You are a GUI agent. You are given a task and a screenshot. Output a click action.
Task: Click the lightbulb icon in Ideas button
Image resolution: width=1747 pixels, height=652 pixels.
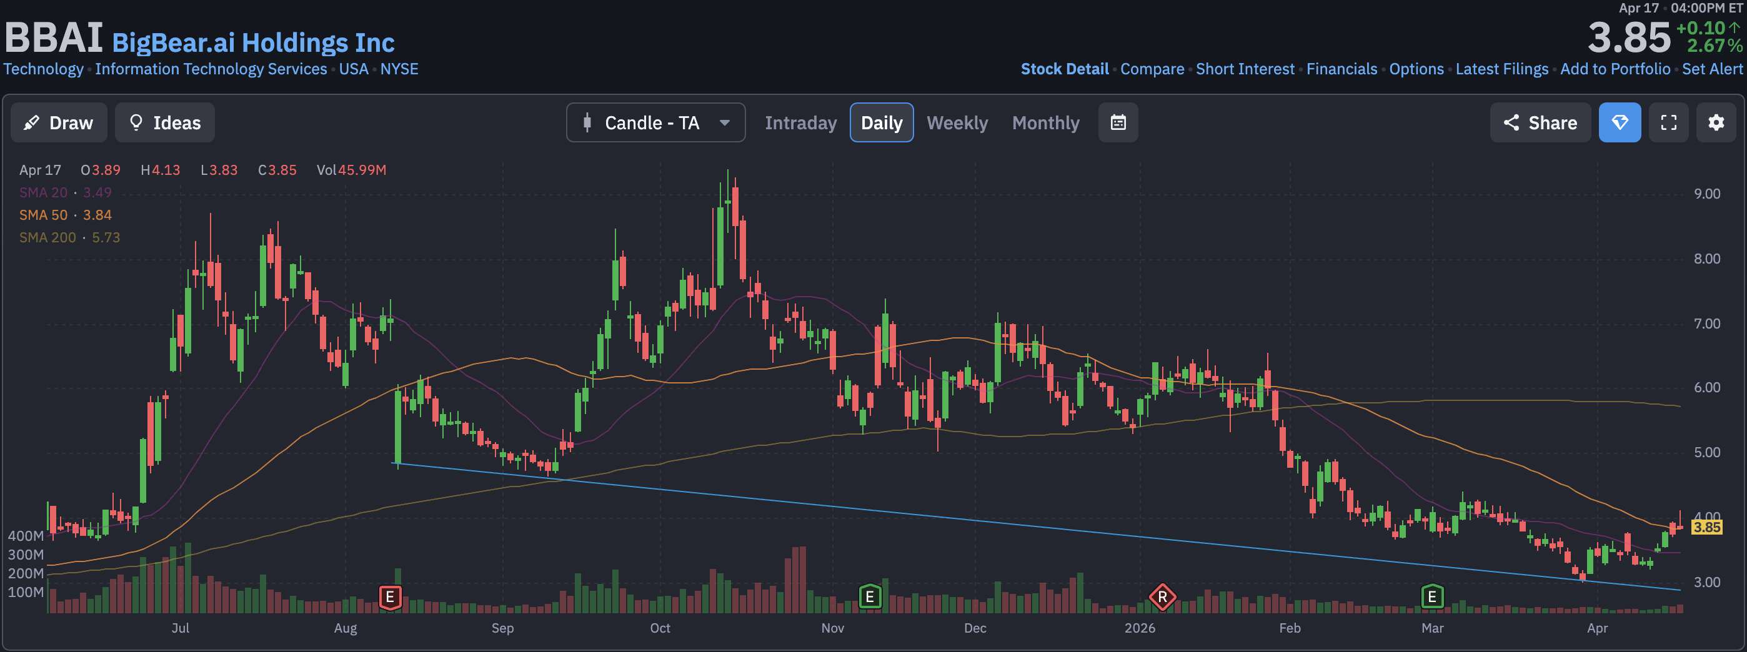[x=136, y=122]
